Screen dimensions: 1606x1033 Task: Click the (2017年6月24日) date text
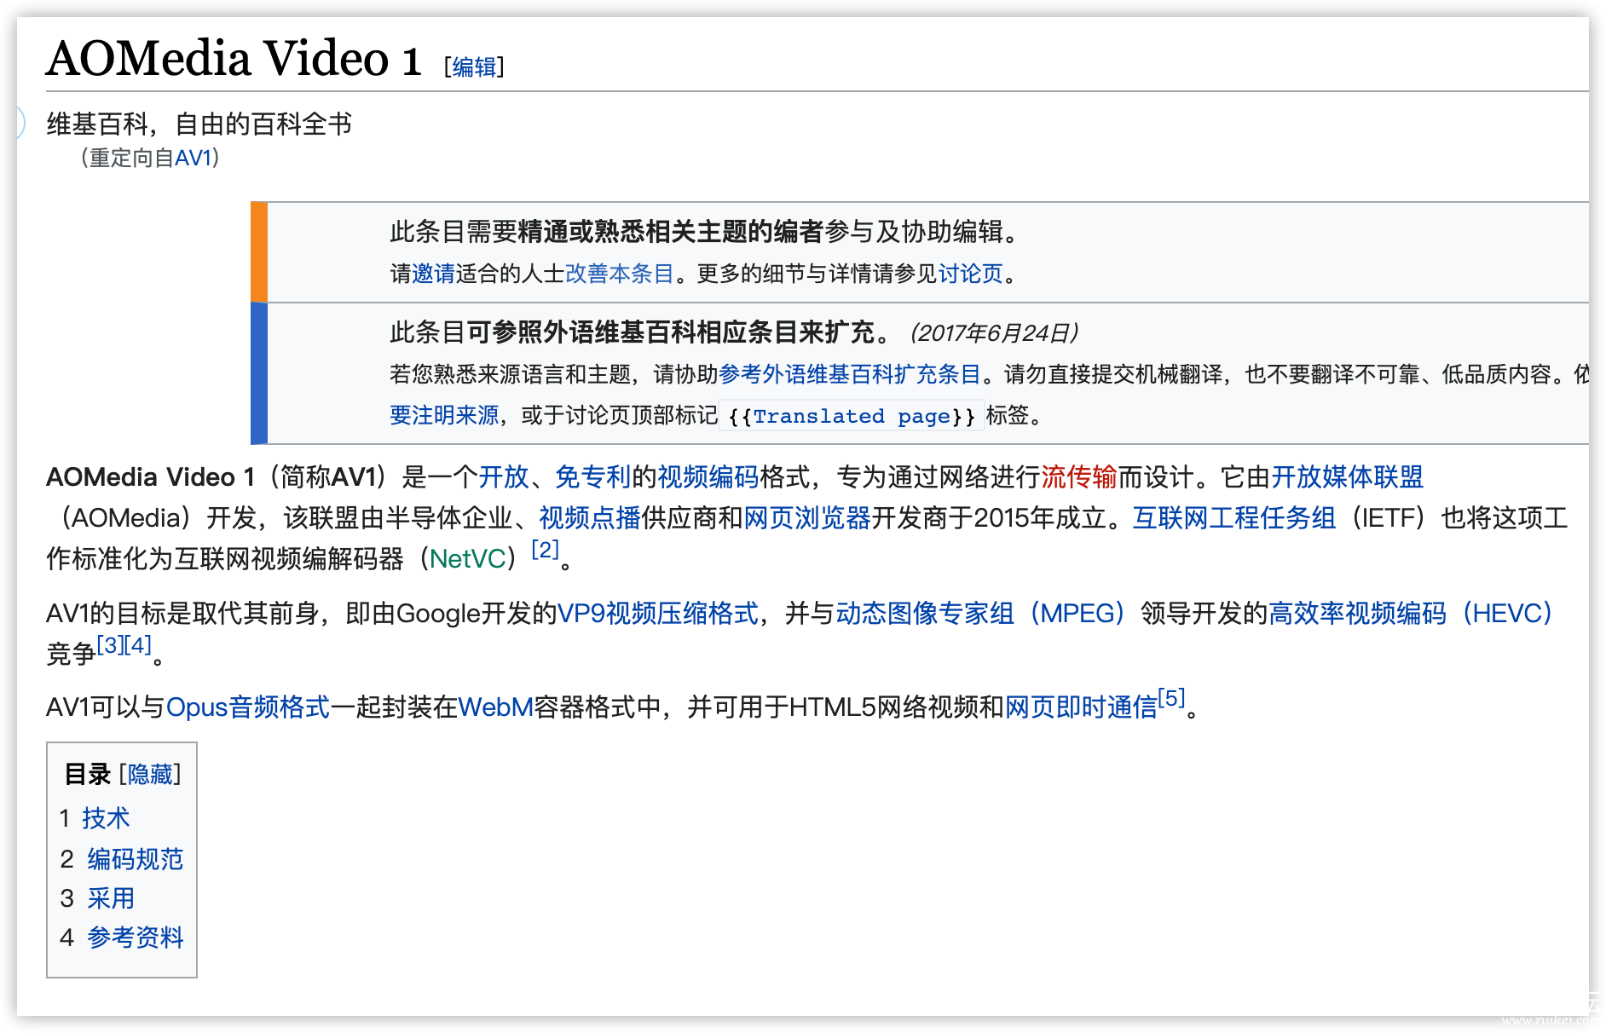[995, 332]
